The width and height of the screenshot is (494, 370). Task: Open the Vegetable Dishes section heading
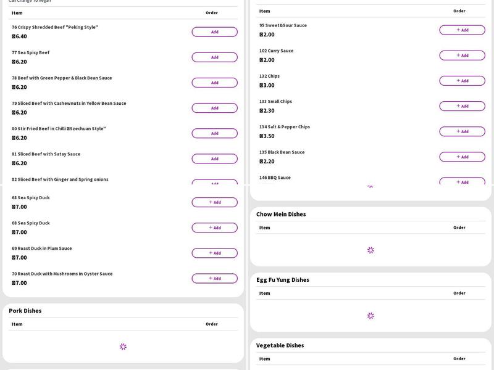(280, 345)
